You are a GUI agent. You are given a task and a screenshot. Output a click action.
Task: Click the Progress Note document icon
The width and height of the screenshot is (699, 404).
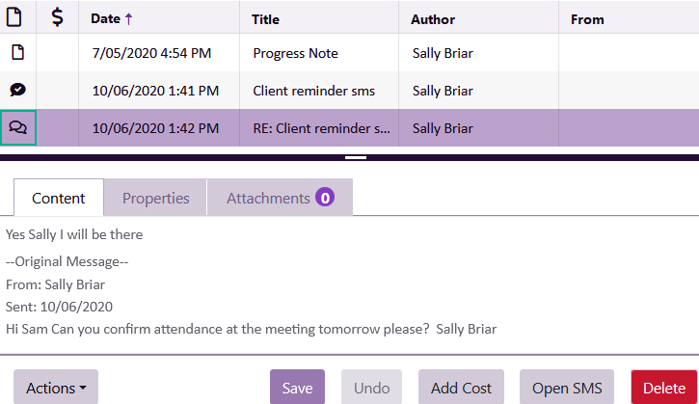pos(17,53)
